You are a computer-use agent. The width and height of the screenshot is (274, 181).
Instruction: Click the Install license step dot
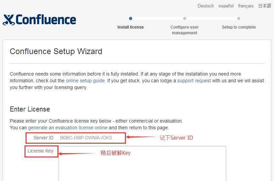(131, 18)
